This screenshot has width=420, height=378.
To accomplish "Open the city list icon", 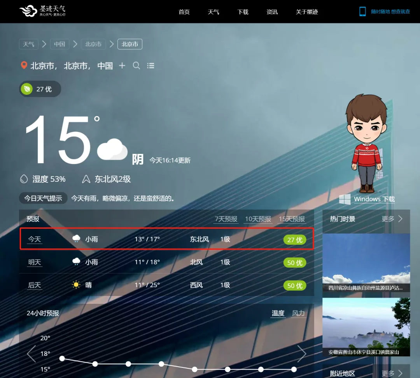I will (x=151, y=66).
